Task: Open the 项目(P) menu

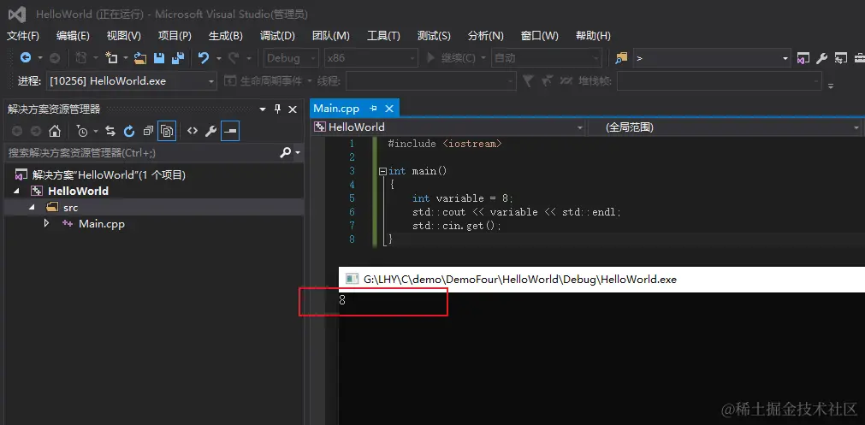Action: (175, 36)
